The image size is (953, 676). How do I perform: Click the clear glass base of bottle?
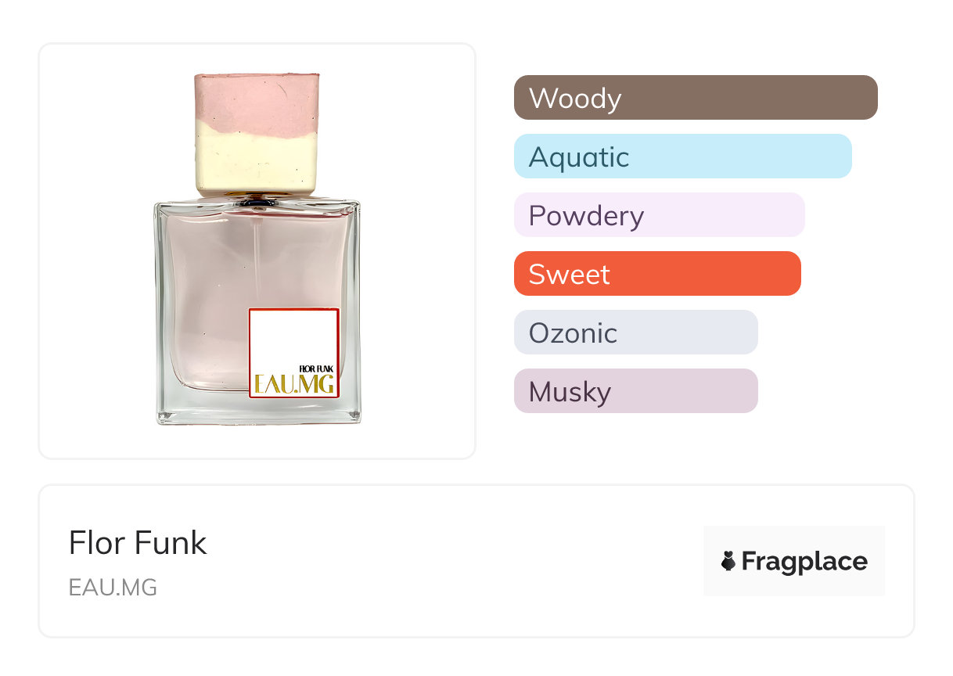coord(258,410)
